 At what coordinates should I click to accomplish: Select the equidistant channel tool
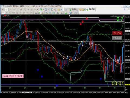pyautogui.click(x=21, y=10)
